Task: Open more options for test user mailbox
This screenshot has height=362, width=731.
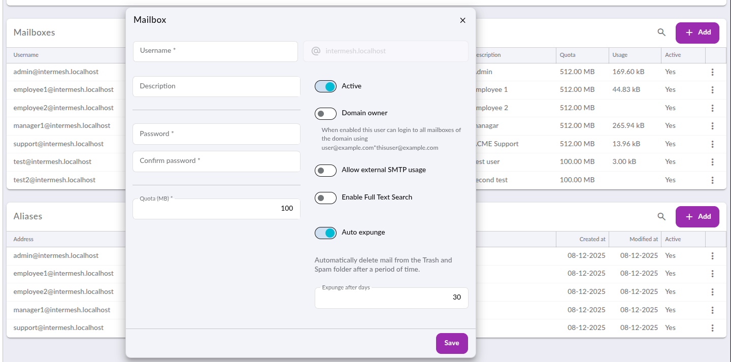Action: (x=712, y=162)
